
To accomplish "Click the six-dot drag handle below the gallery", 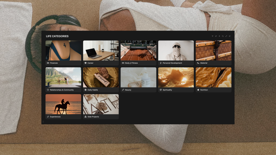I will 43,122.
